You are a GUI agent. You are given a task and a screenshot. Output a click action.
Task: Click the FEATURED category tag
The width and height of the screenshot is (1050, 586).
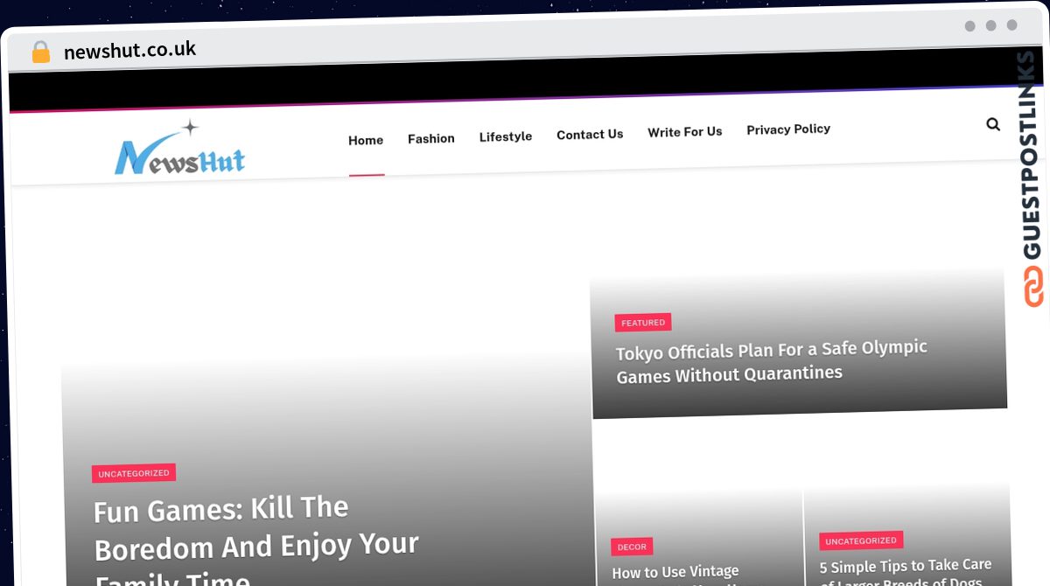643,323
